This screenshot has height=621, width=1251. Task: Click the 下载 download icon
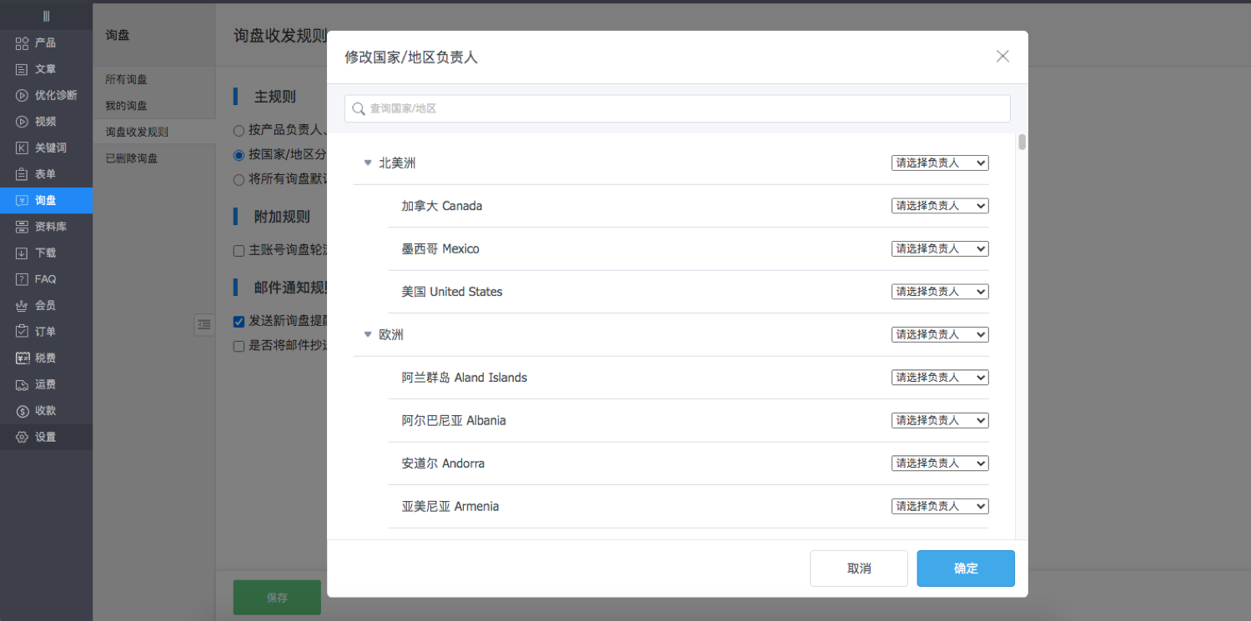tap(23, 253)
